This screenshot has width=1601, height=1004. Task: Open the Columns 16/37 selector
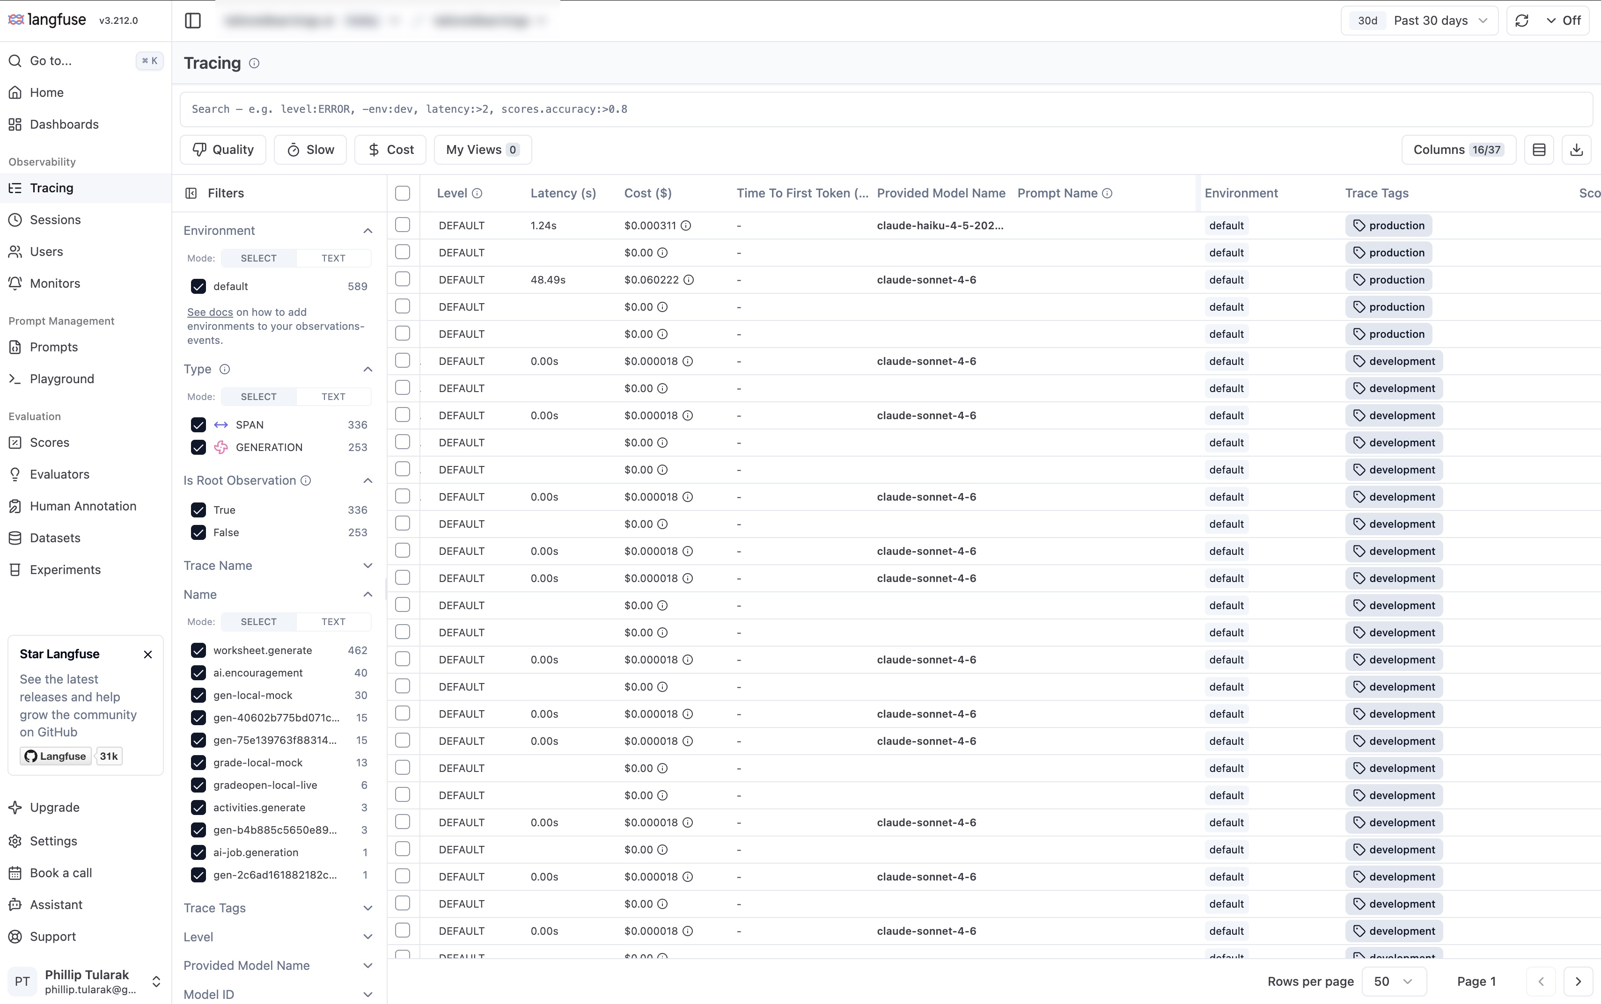tap(1459, 149)
